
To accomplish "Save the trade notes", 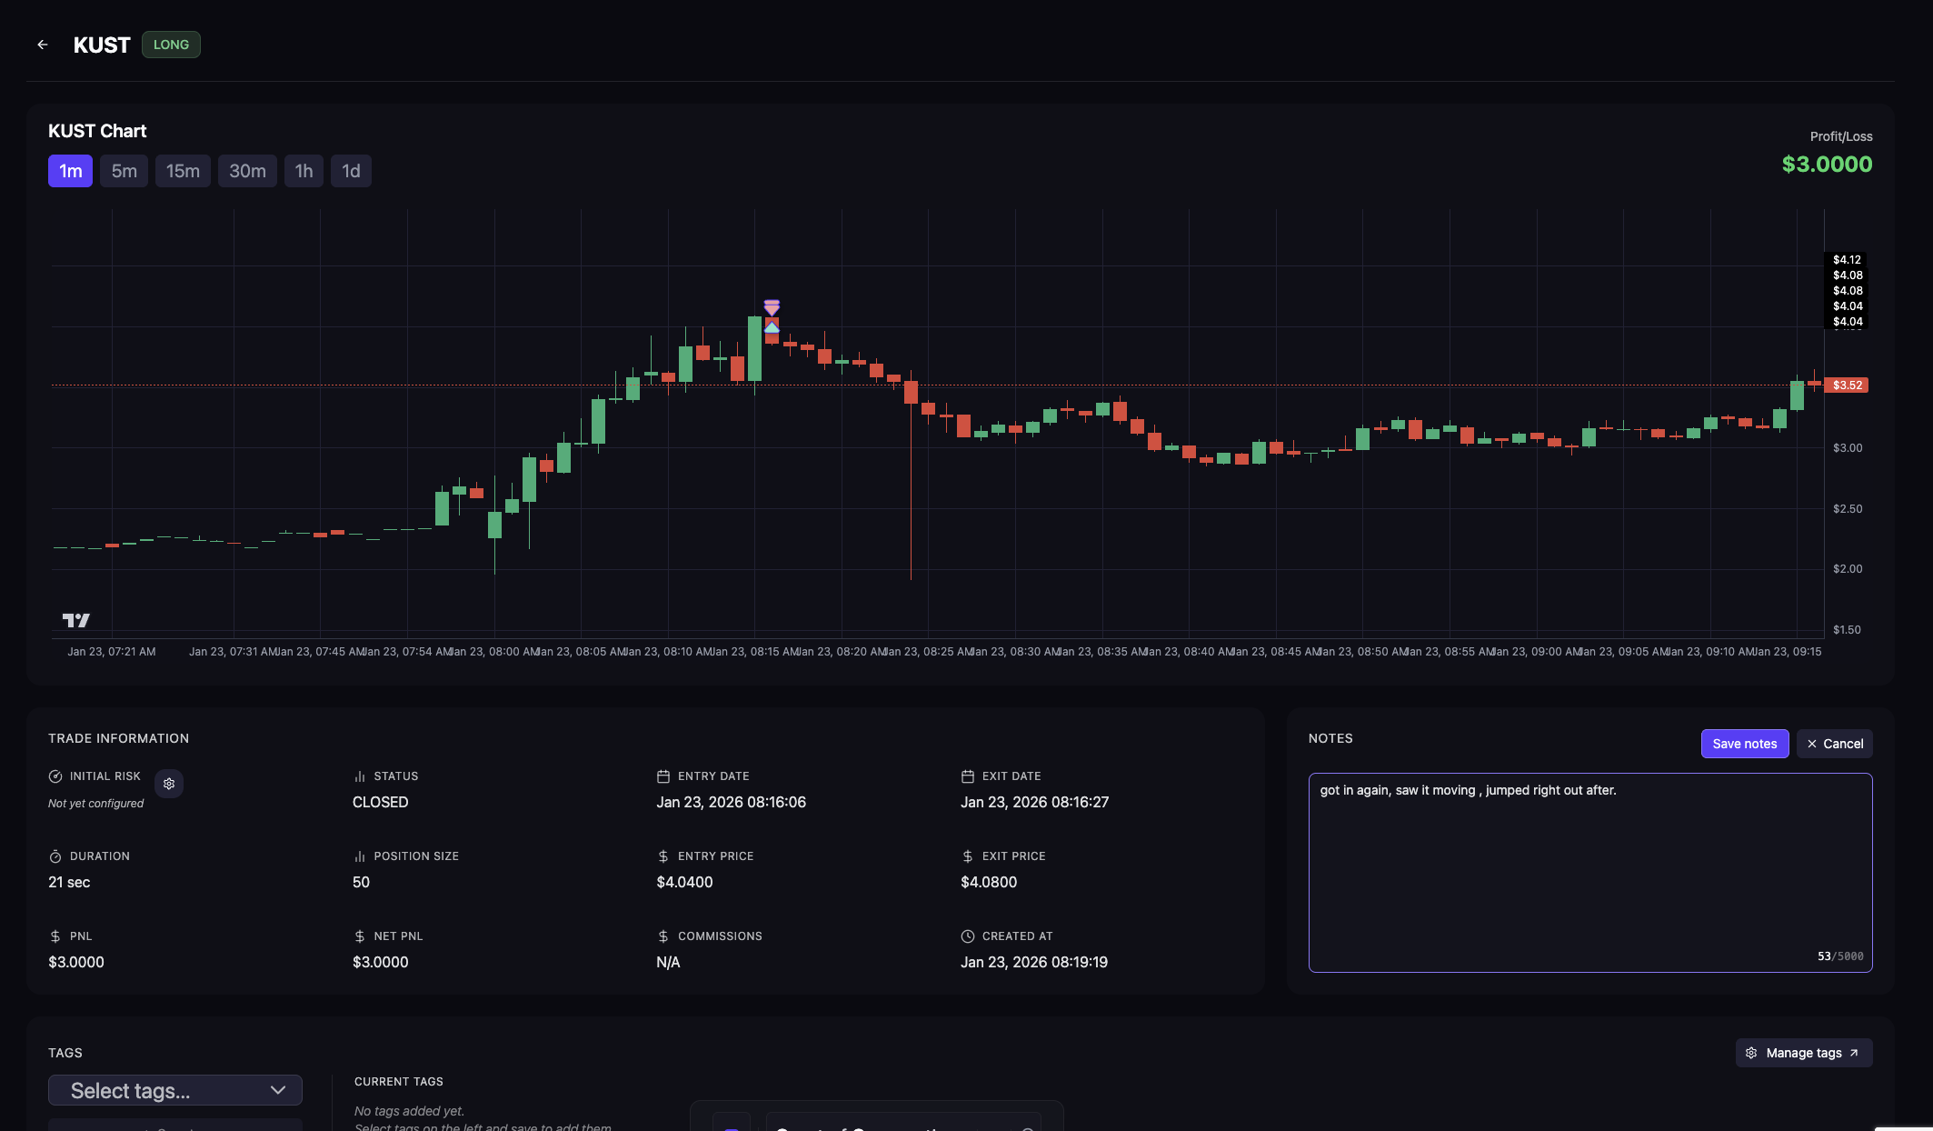I will [1744, 744].
